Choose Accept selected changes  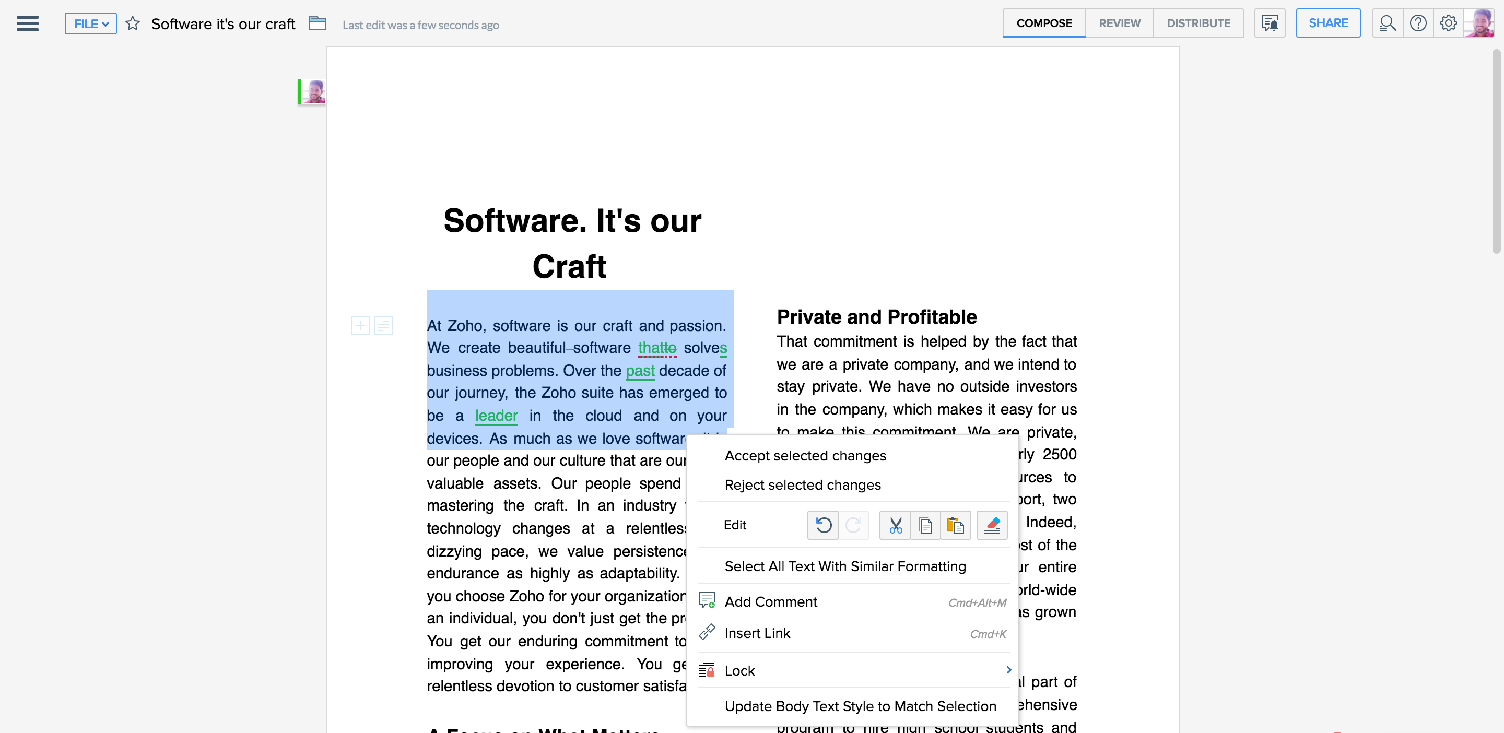(805, 456)
